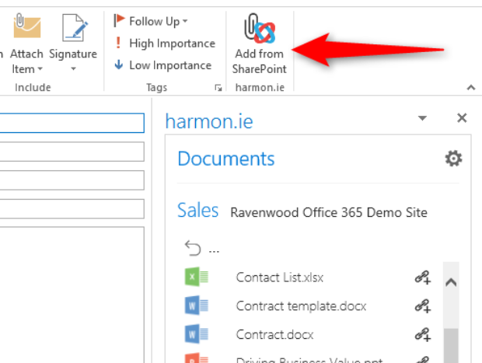Open the Follow Up flag menu

[152, 21]
